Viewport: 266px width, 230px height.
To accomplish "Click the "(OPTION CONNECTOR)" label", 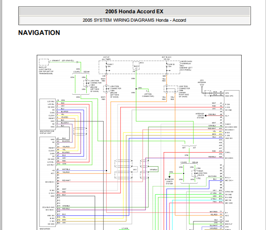I will click(x=148, y=95).
